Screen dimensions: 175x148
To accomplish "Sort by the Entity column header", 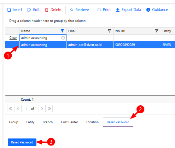I will 168,31.
